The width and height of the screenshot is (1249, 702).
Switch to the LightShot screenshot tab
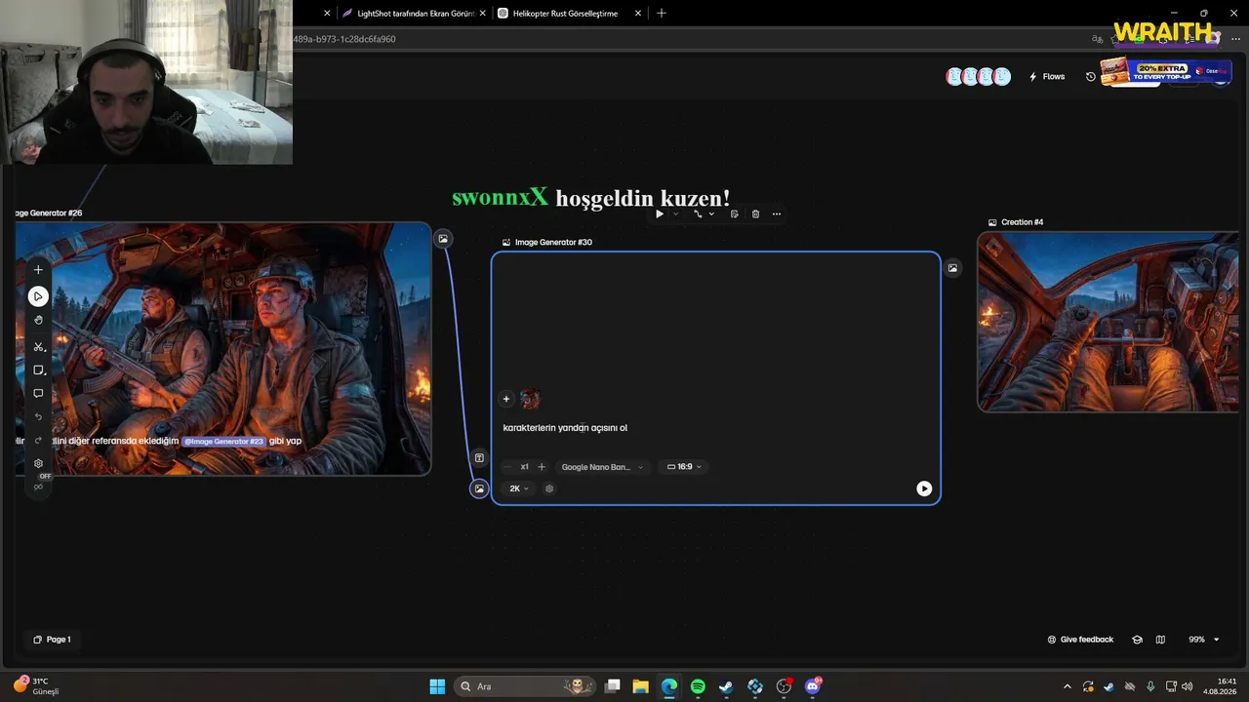coord(408,14)
